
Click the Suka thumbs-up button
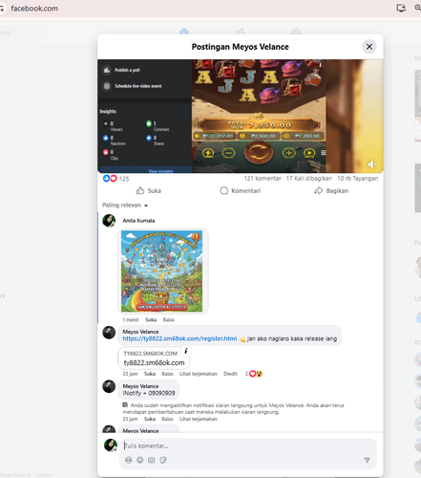click(149, 190)
